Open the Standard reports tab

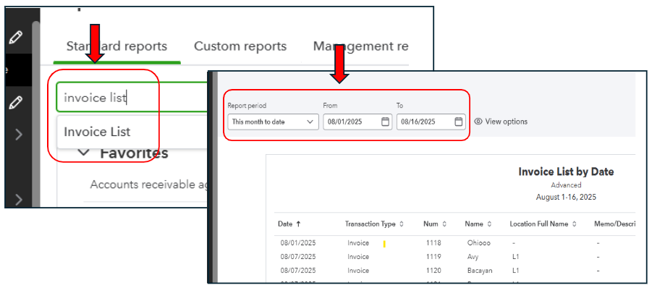[117, 46]
